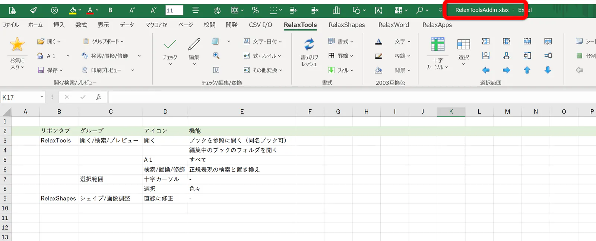Click the bar chart icon in the title bar
This screenshot has width=596, height=241.
point(336,10)
